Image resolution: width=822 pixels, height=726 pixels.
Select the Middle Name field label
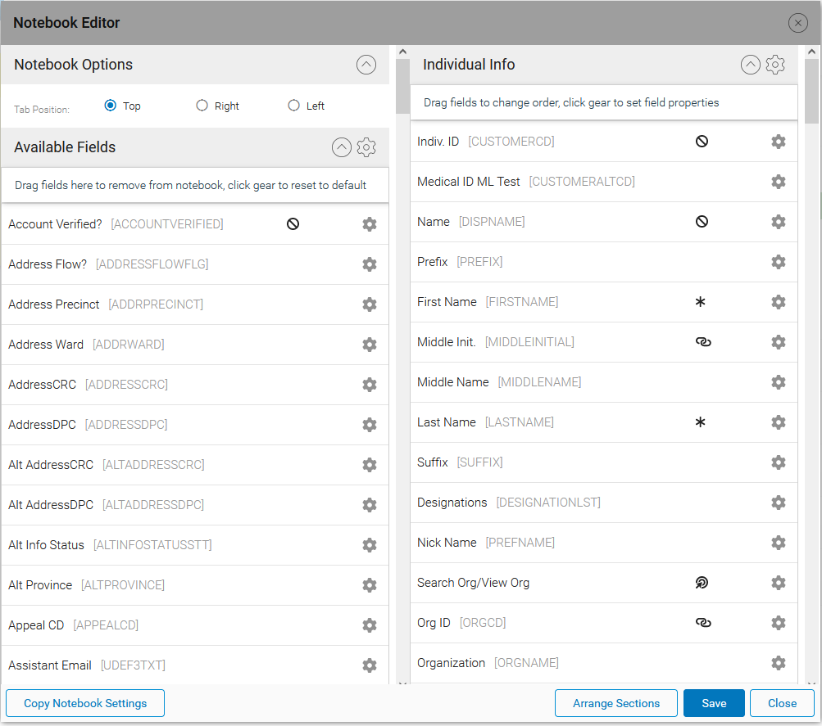453,382
